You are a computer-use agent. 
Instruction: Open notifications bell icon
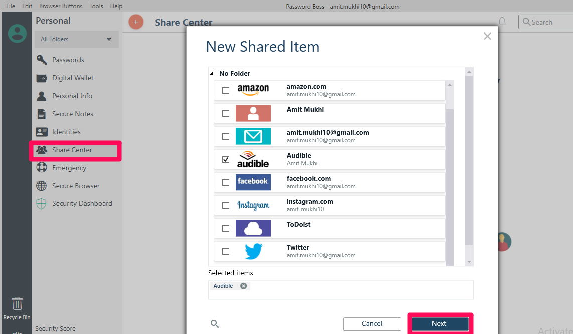[502, 21]
